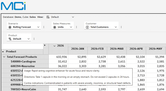
Task: Click the 3,056 cell
Action: point(117,66)
